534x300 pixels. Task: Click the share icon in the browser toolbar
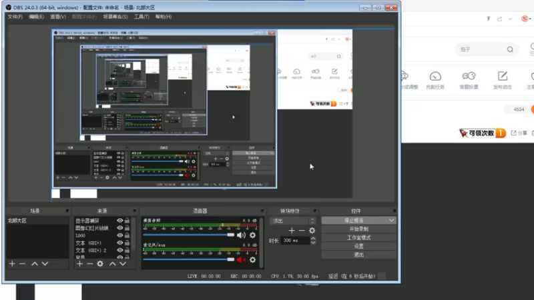[x=499, y=19]
